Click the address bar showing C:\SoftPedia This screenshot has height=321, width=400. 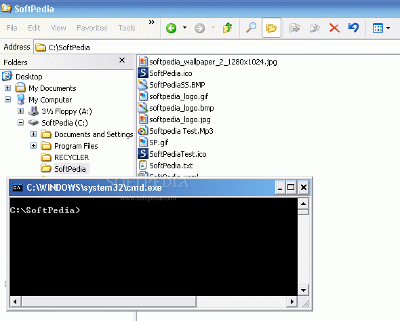point(217,48)
